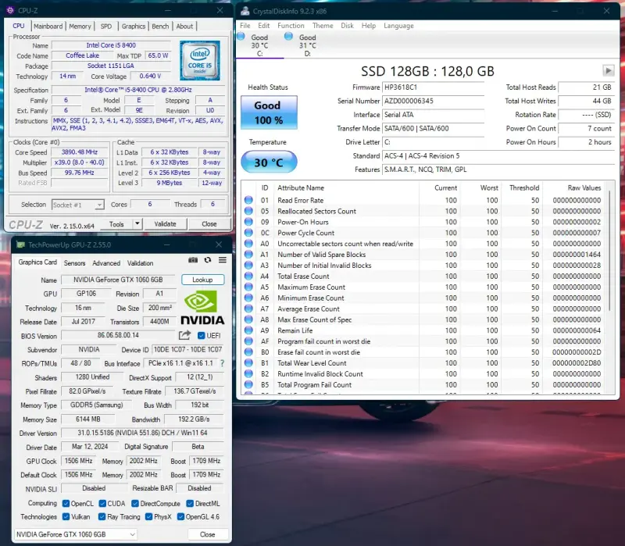Open the Function menu in CrystalDiskInfo

click(x=291, y=26)
